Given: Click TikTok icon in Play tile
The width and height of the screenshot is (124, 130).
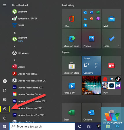Looking at the screenshot, I should coord(118,79).
